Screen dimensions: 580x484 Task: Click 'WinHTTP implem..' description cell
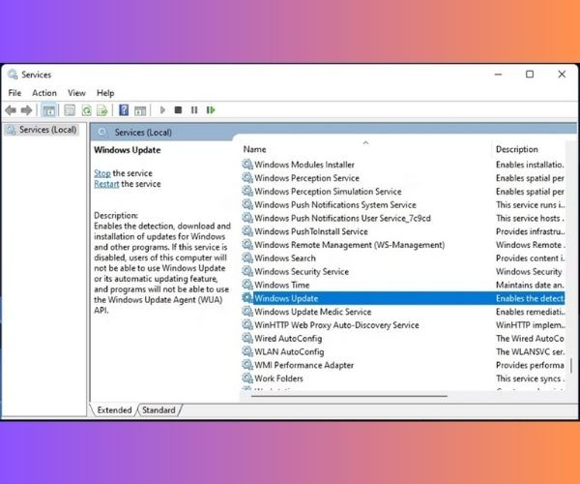coord(530,325)
